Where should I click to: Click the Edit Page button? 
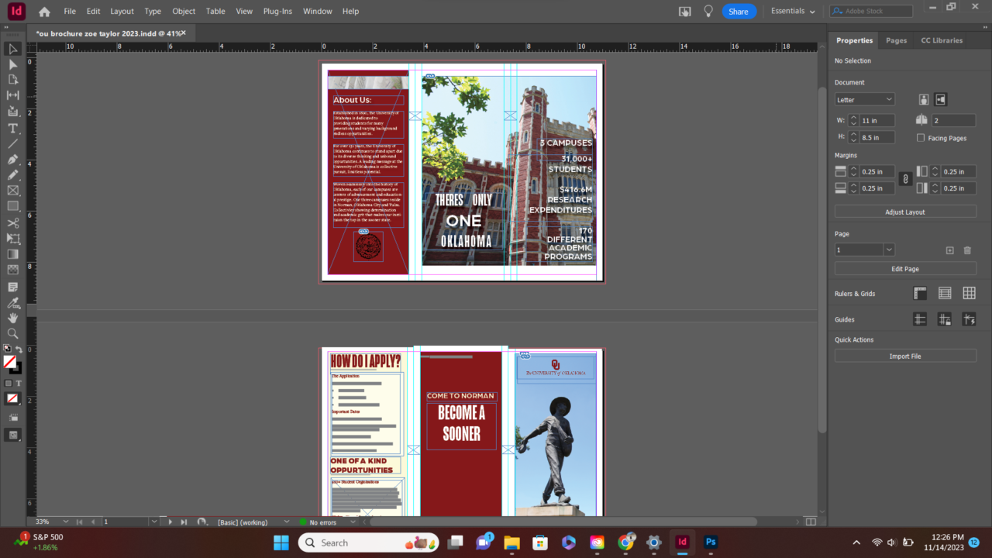pyautogui.click(x=905, y=269)
